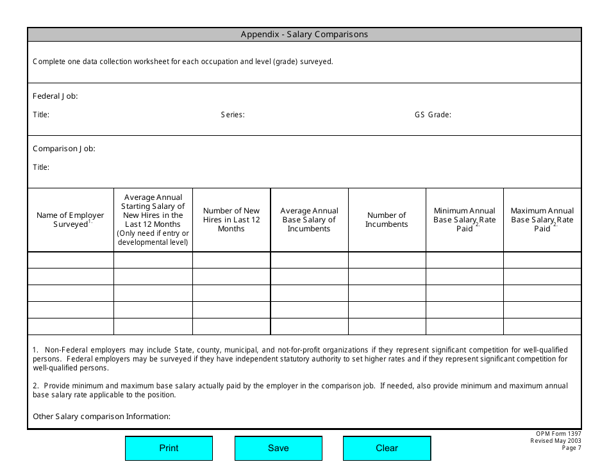Click the first Number of Incumbents cell

pos(387,260)
